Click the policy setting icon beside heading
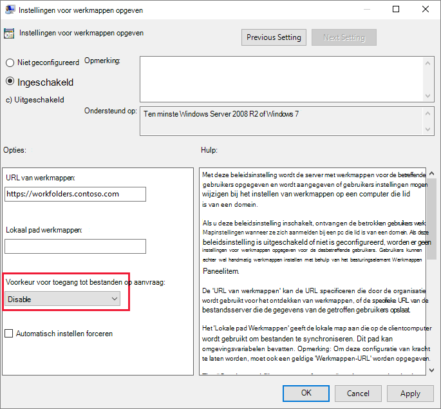Screen dimensions: 441x409 click(x=9, y=33)
